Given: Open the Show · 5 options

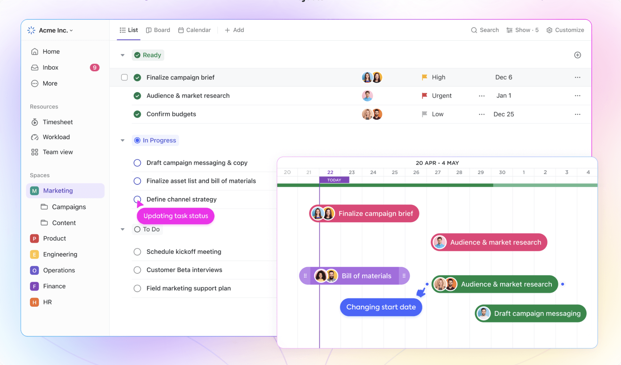Looking at the screenshot, I should click(x=522, y=30).
